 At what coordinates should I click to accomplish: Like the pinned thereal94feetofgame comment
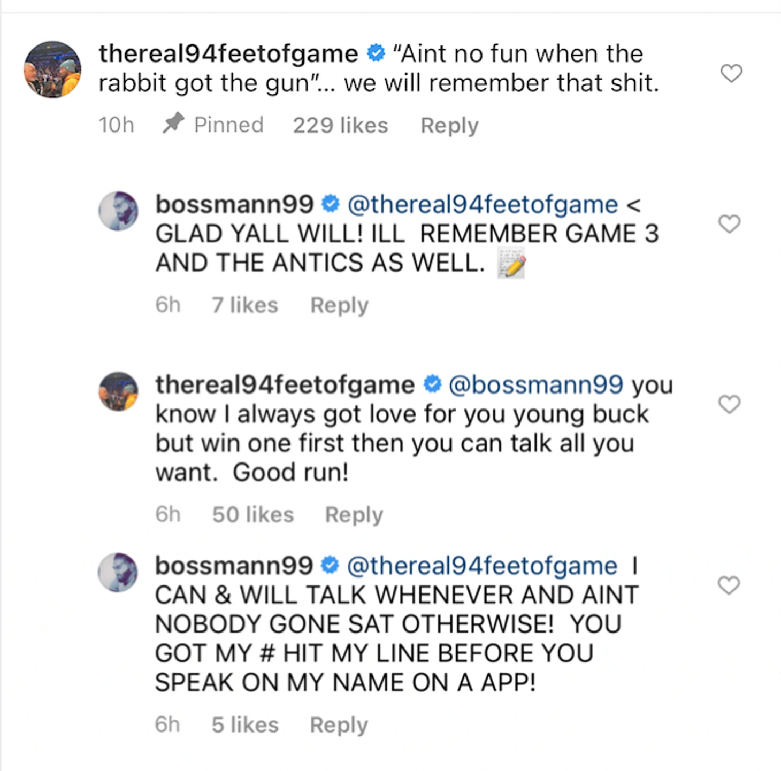(731, 73)
